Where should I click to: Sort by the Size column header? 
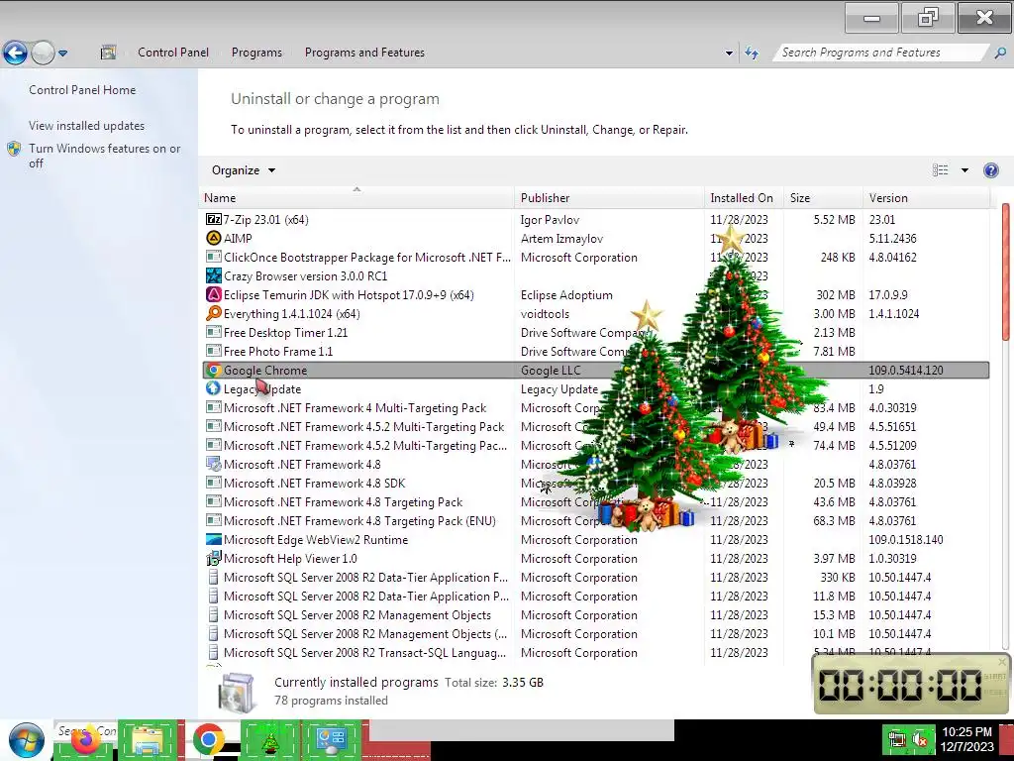click(824, 197)
